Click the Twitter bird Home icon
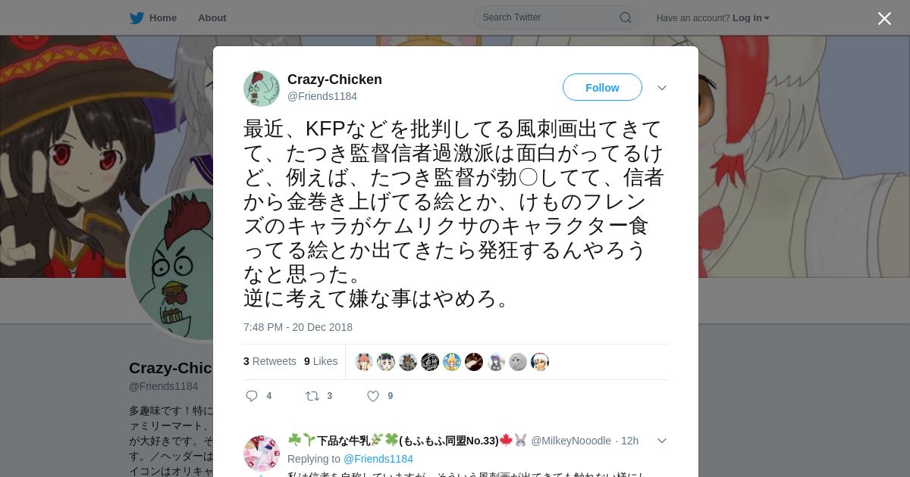 coord(136,18)
